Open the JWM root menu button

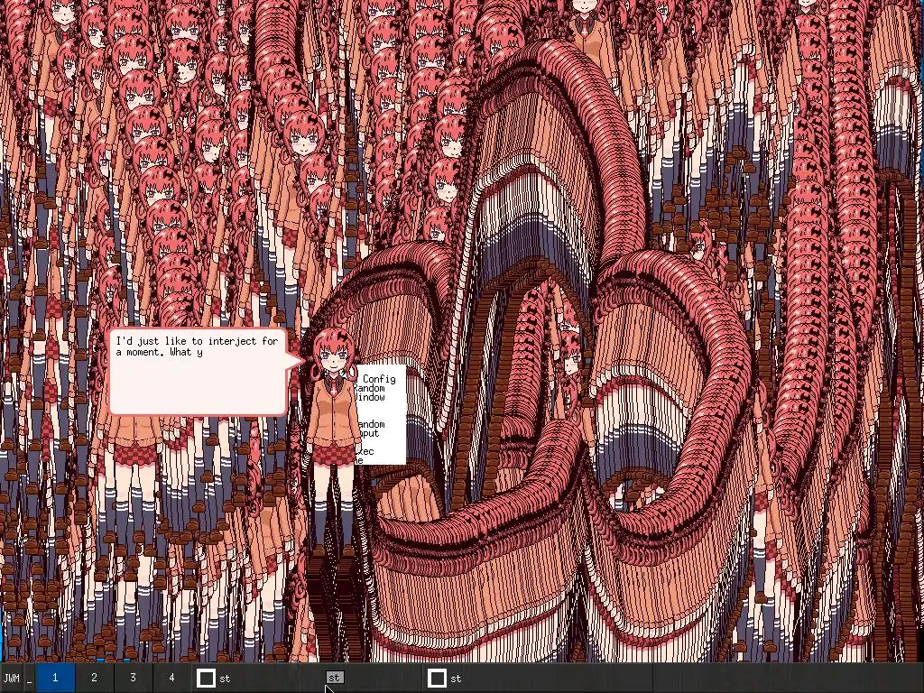pyautogui.click(x=12, y=679)
